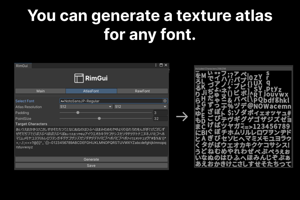Click the generated font atlas texture preview
This screenshot has width=300, height=200.
(243, 119)
